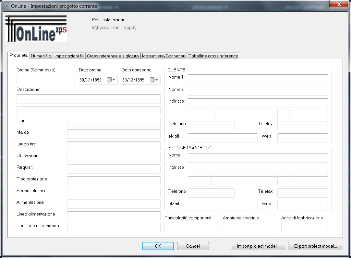Switch to Cross reference e siglatura tab
This screenshot has height=258, width=351.
[113, 56]
